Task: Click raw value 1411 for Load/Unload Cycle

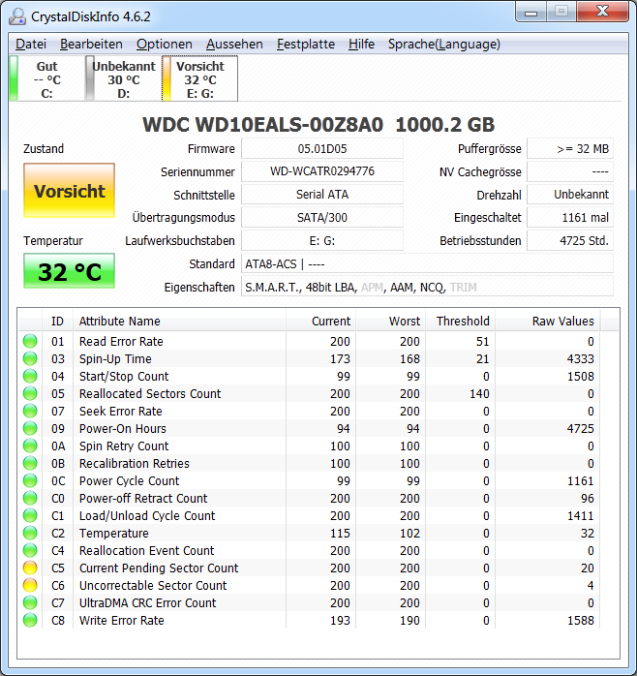Action: pos(581,515)
